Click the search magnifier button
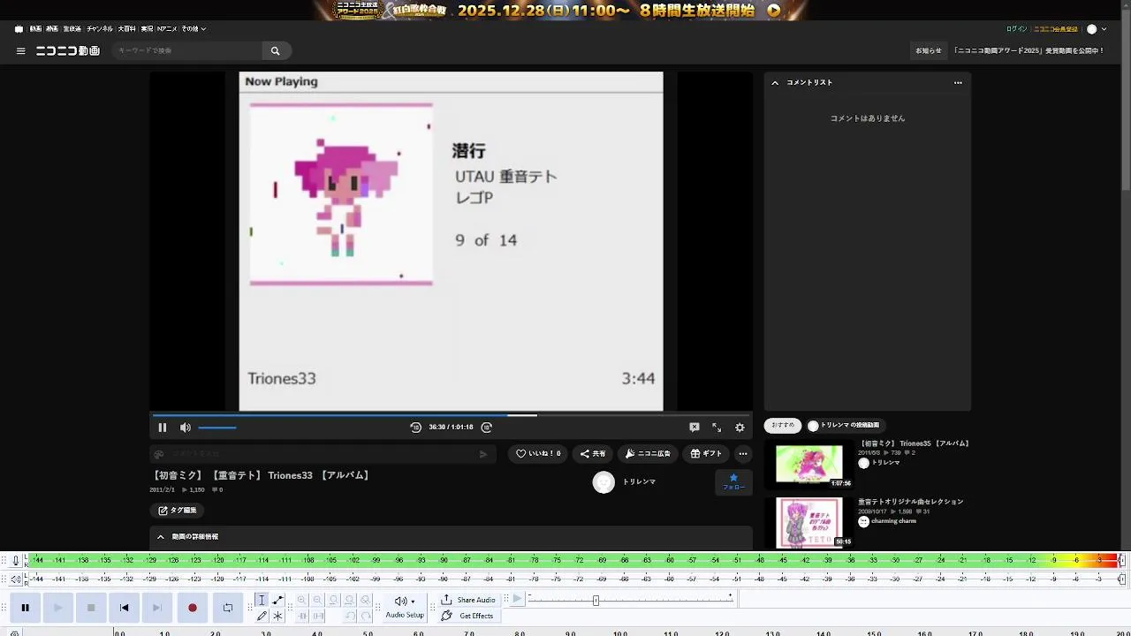Screen dimensions: 1131x636 (x=276, y=51)
